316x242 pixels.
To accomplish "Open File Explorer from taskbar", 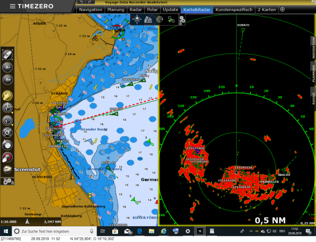I will pos(151,231).
